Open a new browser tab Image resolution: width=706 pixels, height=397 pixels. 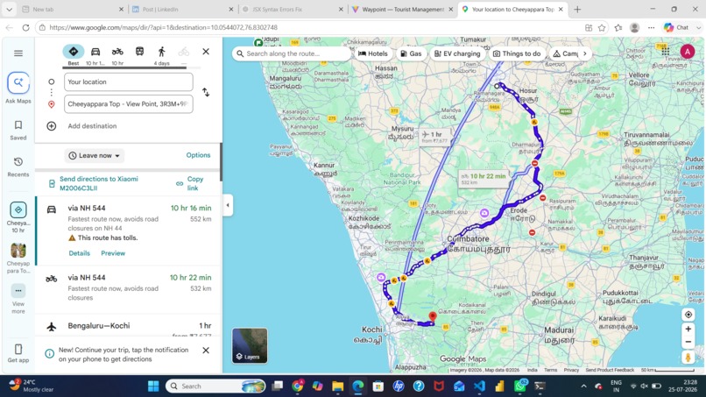[x=578, y=9]
